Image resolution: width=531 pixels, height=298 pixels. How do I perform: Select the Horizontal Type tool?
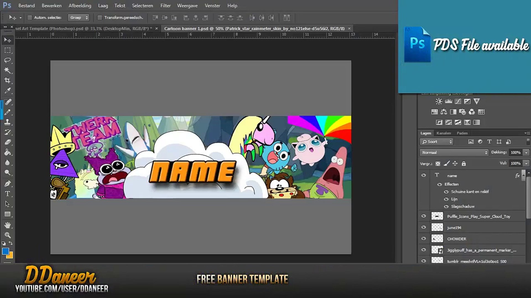tap(7, 194)
